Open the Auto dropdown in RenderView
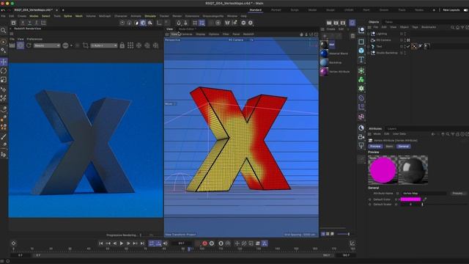Viewport: 469px width, 264px height. (104, 45)
